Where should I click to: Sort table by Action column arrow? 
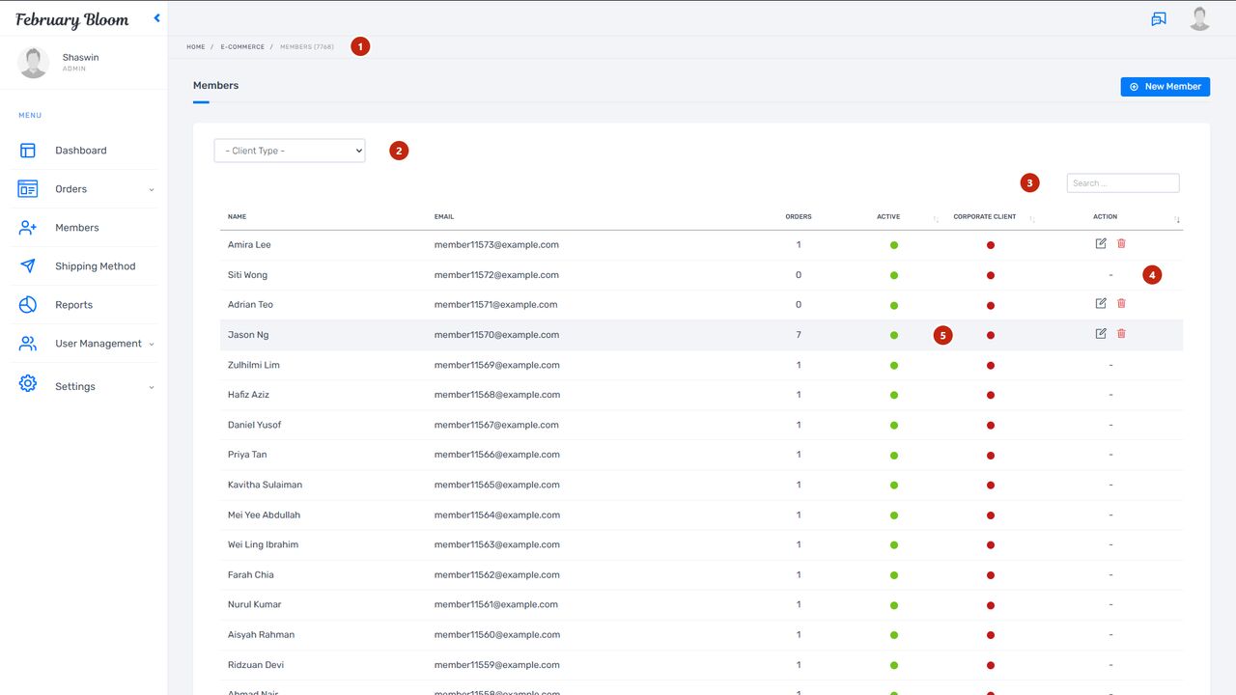click(1177, 219)
